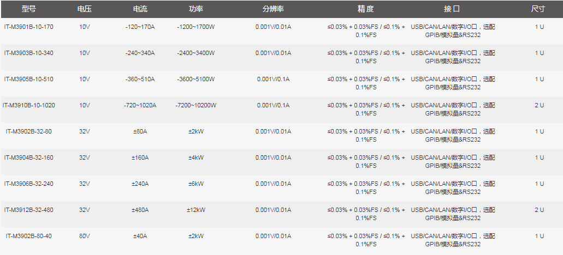The width and height of the screenshot is (563, 255).
Task: Click the 型号 column header
Action: click(x=29, y=9)
